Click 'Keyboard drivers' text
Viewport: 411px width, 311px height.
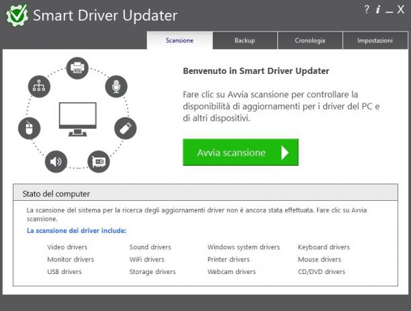[324, 247]
